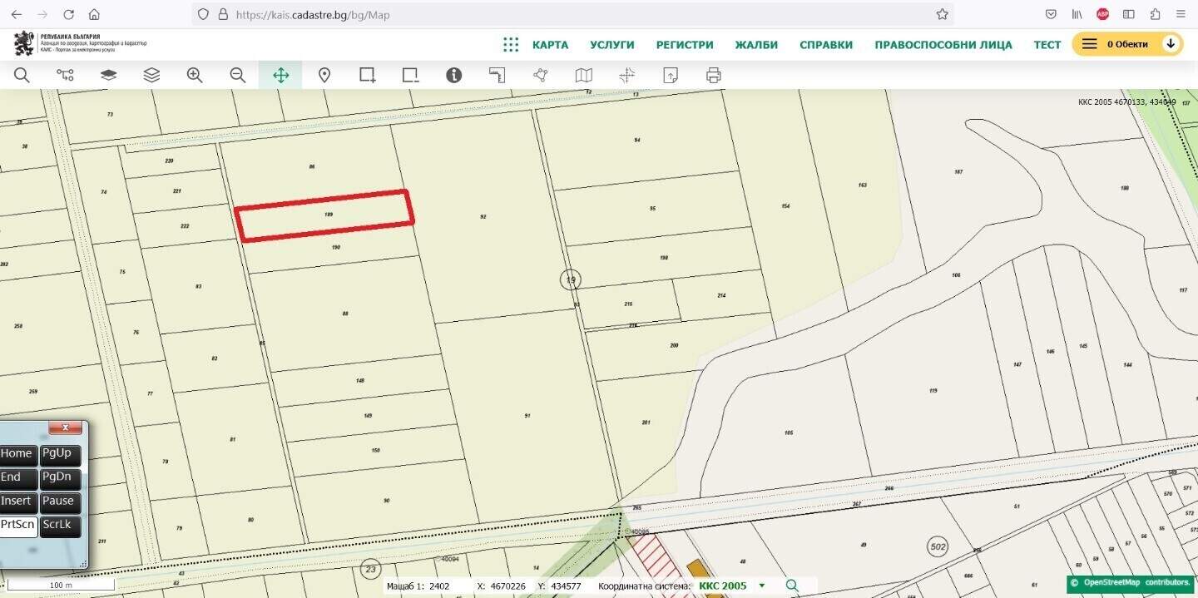This screenshot has height=598, width=1198.
Task: Click the coordinate search magnifier button
Action: (x=792, y=586)
